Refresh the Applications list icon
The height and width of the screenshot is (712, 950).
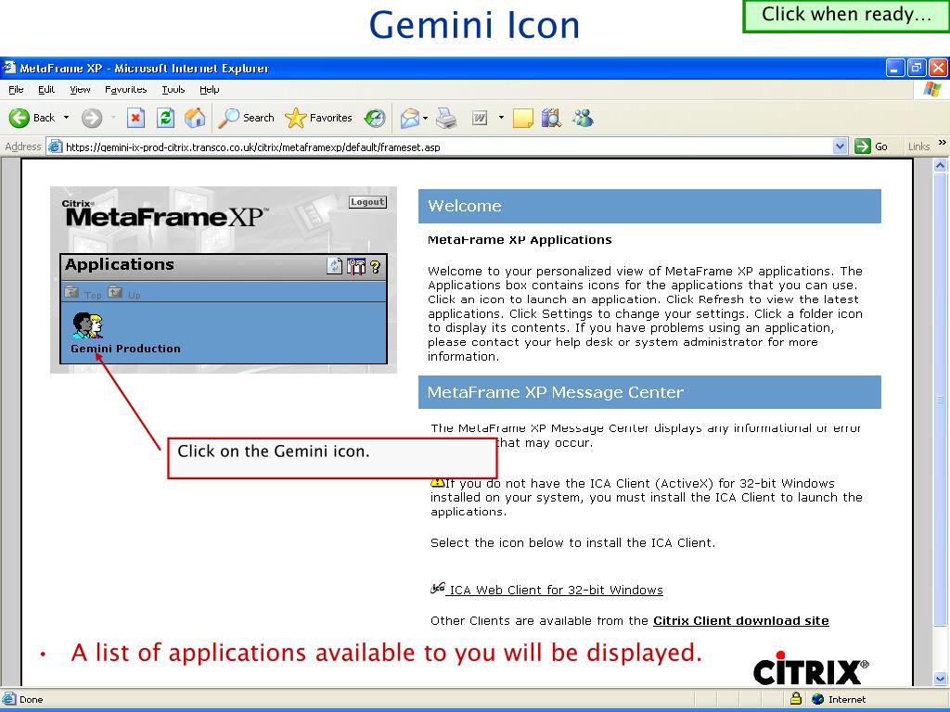click(x=334, y=266)
